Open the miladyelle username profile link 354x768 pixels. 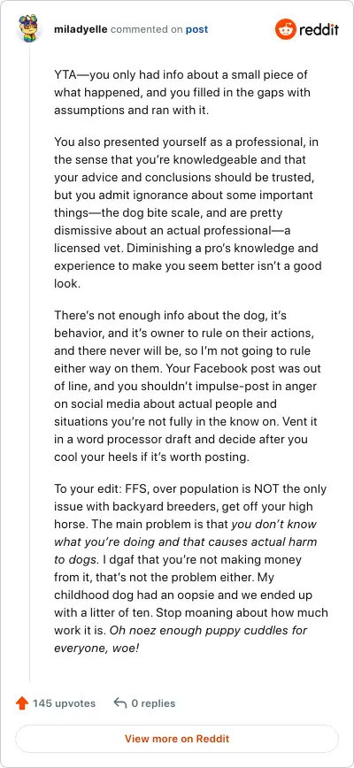tap(81, 29)
